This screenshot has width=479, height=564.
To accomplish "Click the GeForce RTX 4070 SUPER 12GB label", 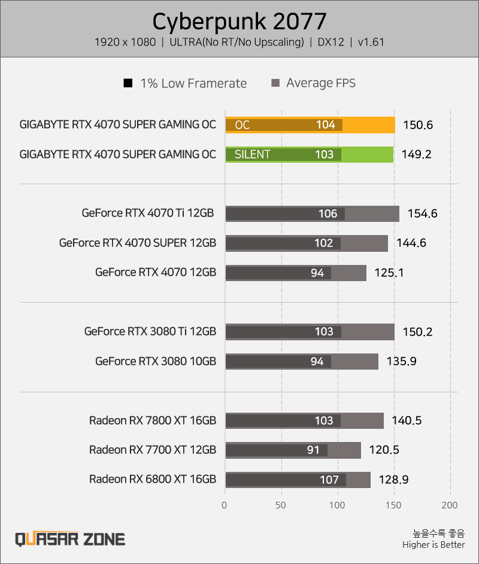I will [x=138, y=243].
